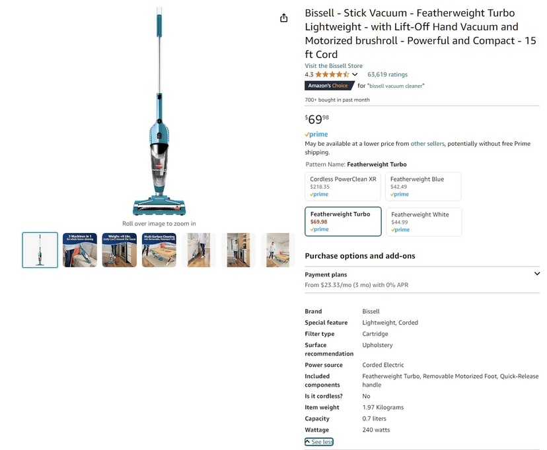Select the Cordless PowerClean XR option

[343, 186]
